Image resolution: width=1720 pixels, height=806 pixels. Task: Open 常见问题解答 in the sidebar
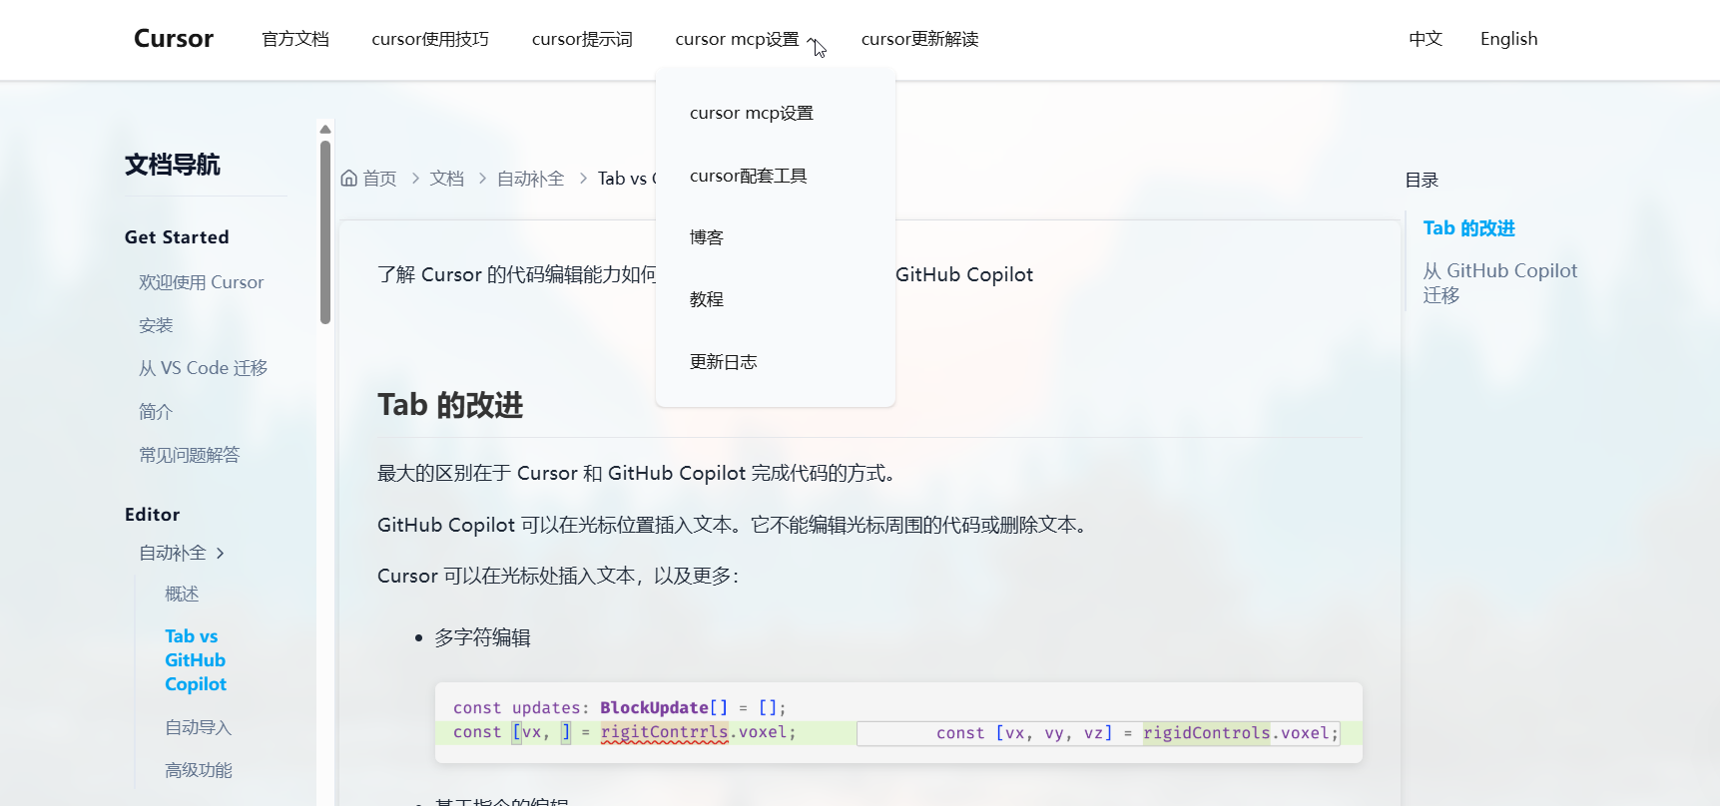(189, 455)
